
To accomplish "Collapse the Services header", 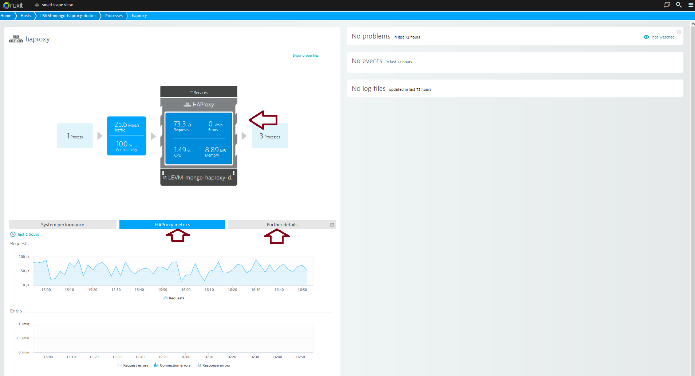I will point(199,93).
